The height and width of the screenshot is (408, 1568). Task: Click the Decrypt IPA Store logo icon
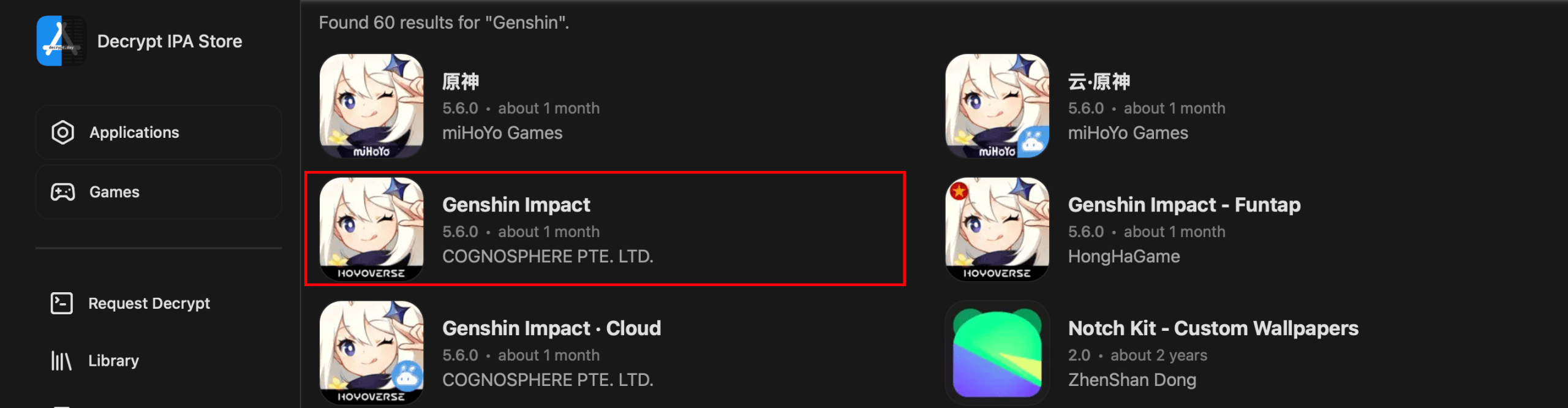tap(61, 41)
